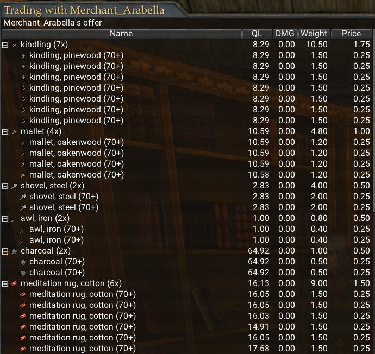Click the kindling group item icon
The width and height of the screenshot is (375, 354).
(x=15, y=45)
